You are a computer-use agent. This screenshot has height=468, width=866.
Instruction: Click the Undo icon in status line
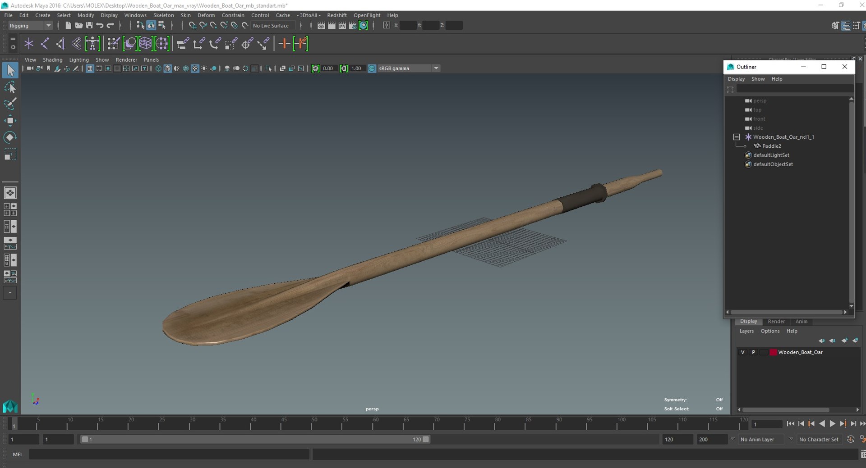coord(100,25)
